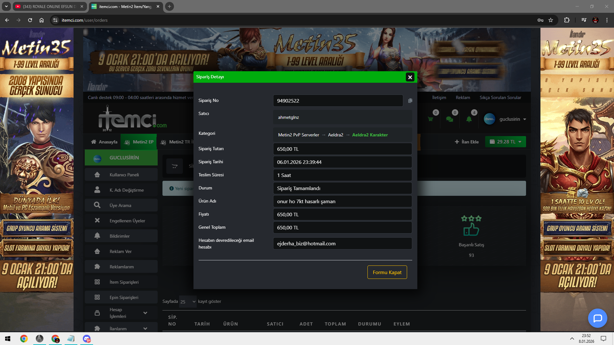This screenshot has width=614, height=345.
Task: Click the İtem Siparişleri grid icon
Action: coord(97,282)
